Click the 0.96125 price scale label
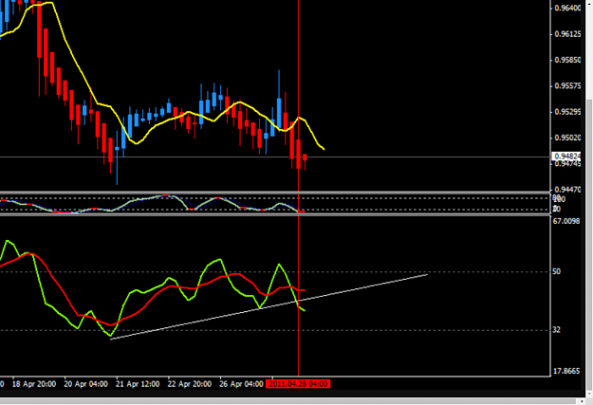The height and width of the screenshot is (405, 593). 567,34
